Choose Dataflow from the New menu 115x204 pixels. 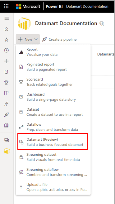(53, 127)
